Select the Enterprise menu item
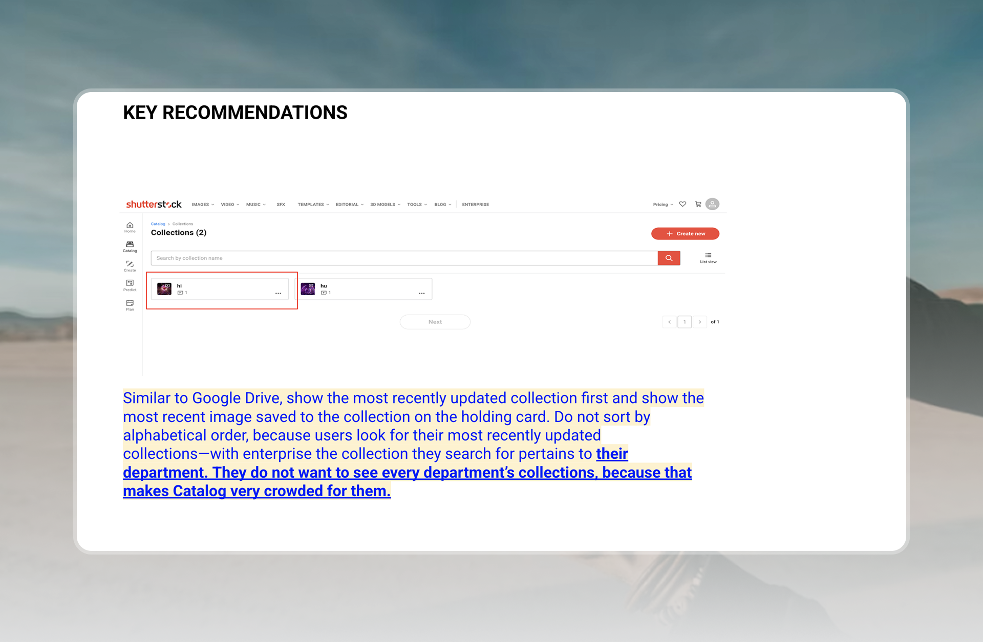This screenshot has width=983, height=642. (x=475, y=205)
